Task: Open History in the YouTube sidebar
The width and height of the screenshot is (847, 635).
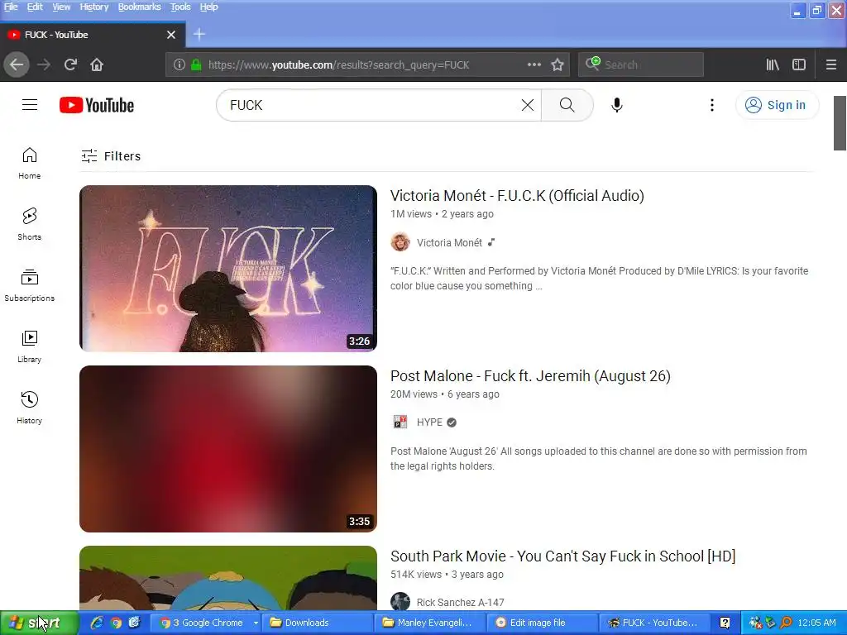Action: pos(29,408)
